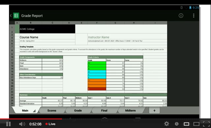211x128 pixels.
Task: Toggle the small player size option
Action: [186, 124]
